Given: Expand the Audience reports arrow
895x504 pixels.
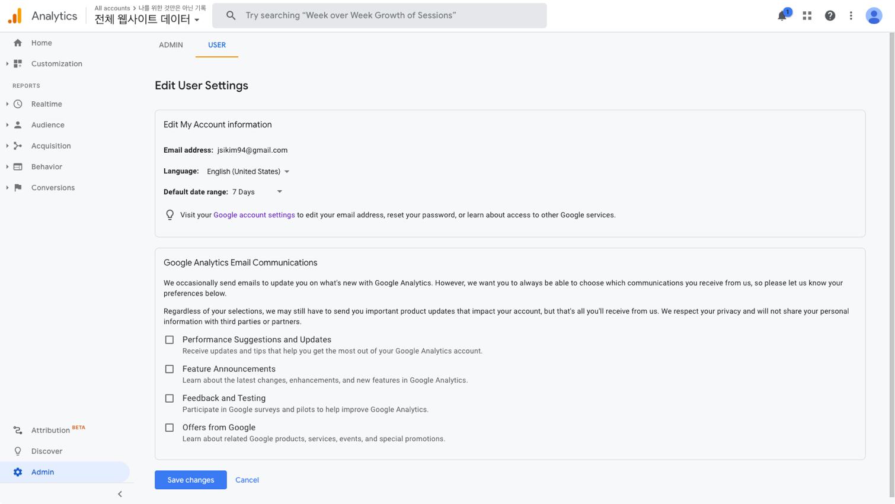Looking at the screenshot, I should click(7, 125).
